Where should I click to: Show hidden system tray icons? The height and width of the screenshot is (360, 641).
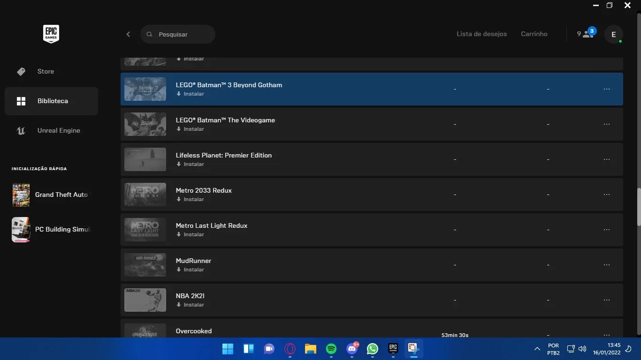537,349
